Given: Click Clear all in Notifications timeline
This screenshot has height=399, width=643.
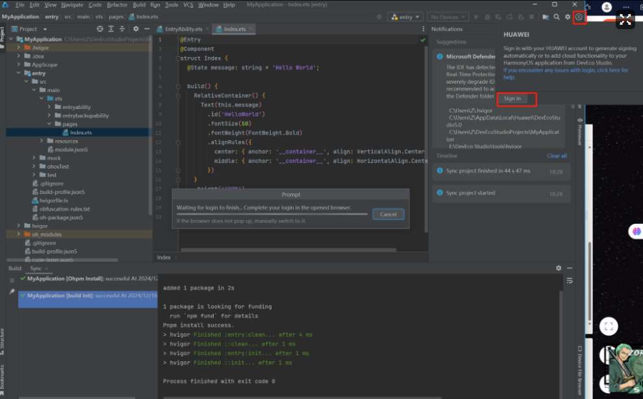Looking at the screenshot, I should click(x=557, y=156).
